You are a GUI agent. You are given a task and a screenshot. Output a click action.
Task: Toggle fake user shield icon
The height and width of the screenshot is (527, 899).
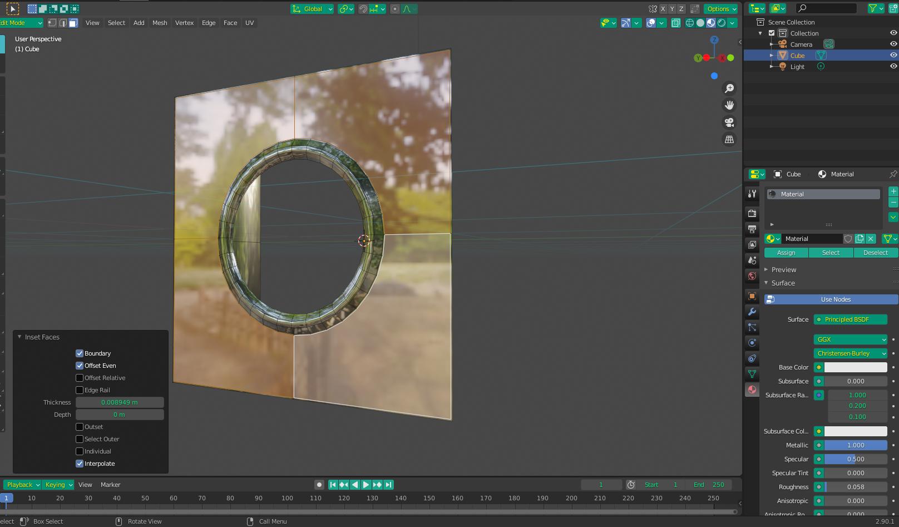[x=848, y=239]
